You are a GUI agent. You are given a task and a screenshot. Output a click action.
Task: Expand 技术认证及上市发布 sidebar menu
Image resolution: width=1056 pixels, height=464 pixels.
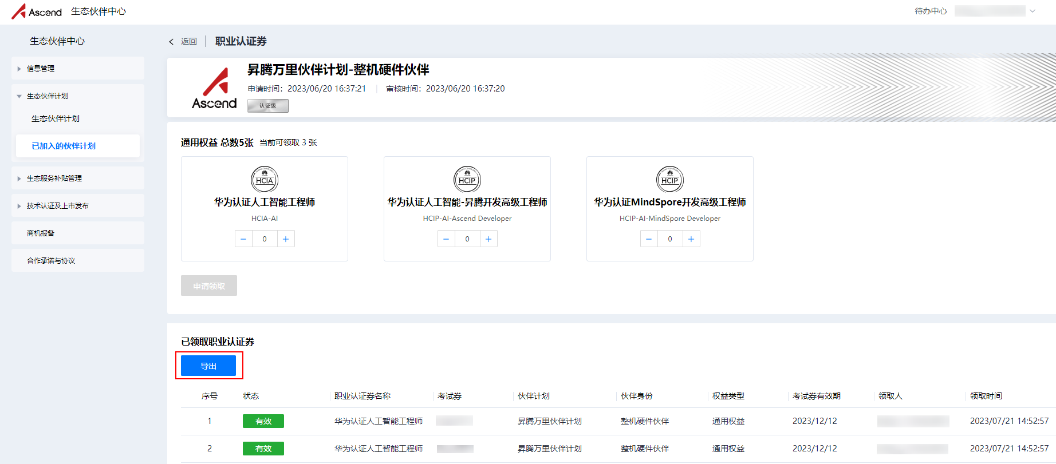[x=78, y=206]
